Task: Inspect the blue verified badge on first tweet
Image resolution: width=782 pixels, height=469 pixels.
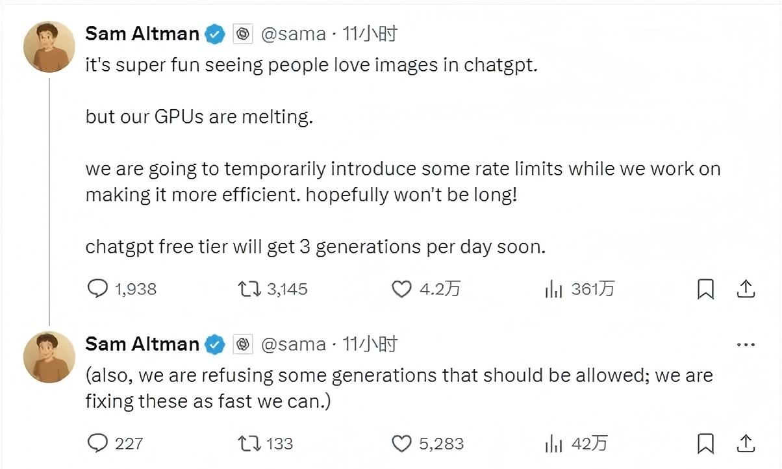Action: [215, 34]
